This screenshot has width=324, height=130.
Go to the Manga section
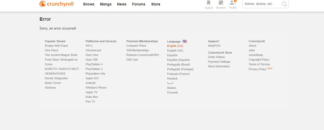pyautogui.click(x=106, y=4)
